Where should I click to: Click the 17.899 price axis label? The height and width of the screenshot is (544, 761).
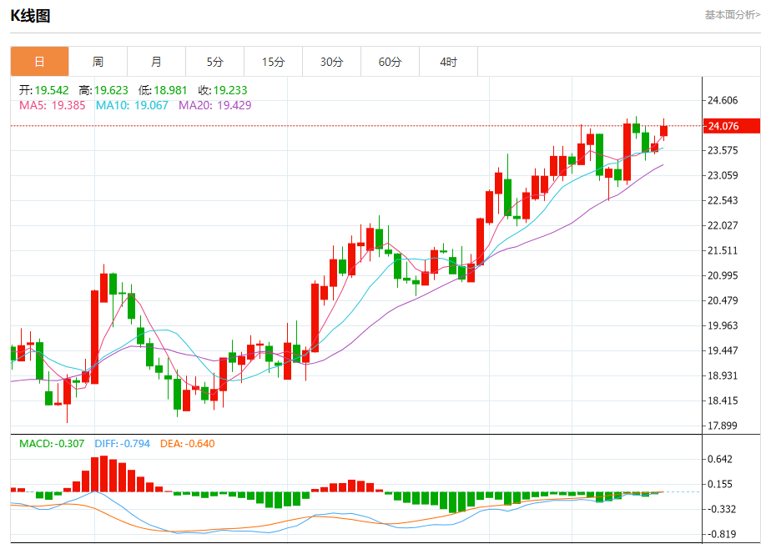pyautogui.click(x=723, y=426)
